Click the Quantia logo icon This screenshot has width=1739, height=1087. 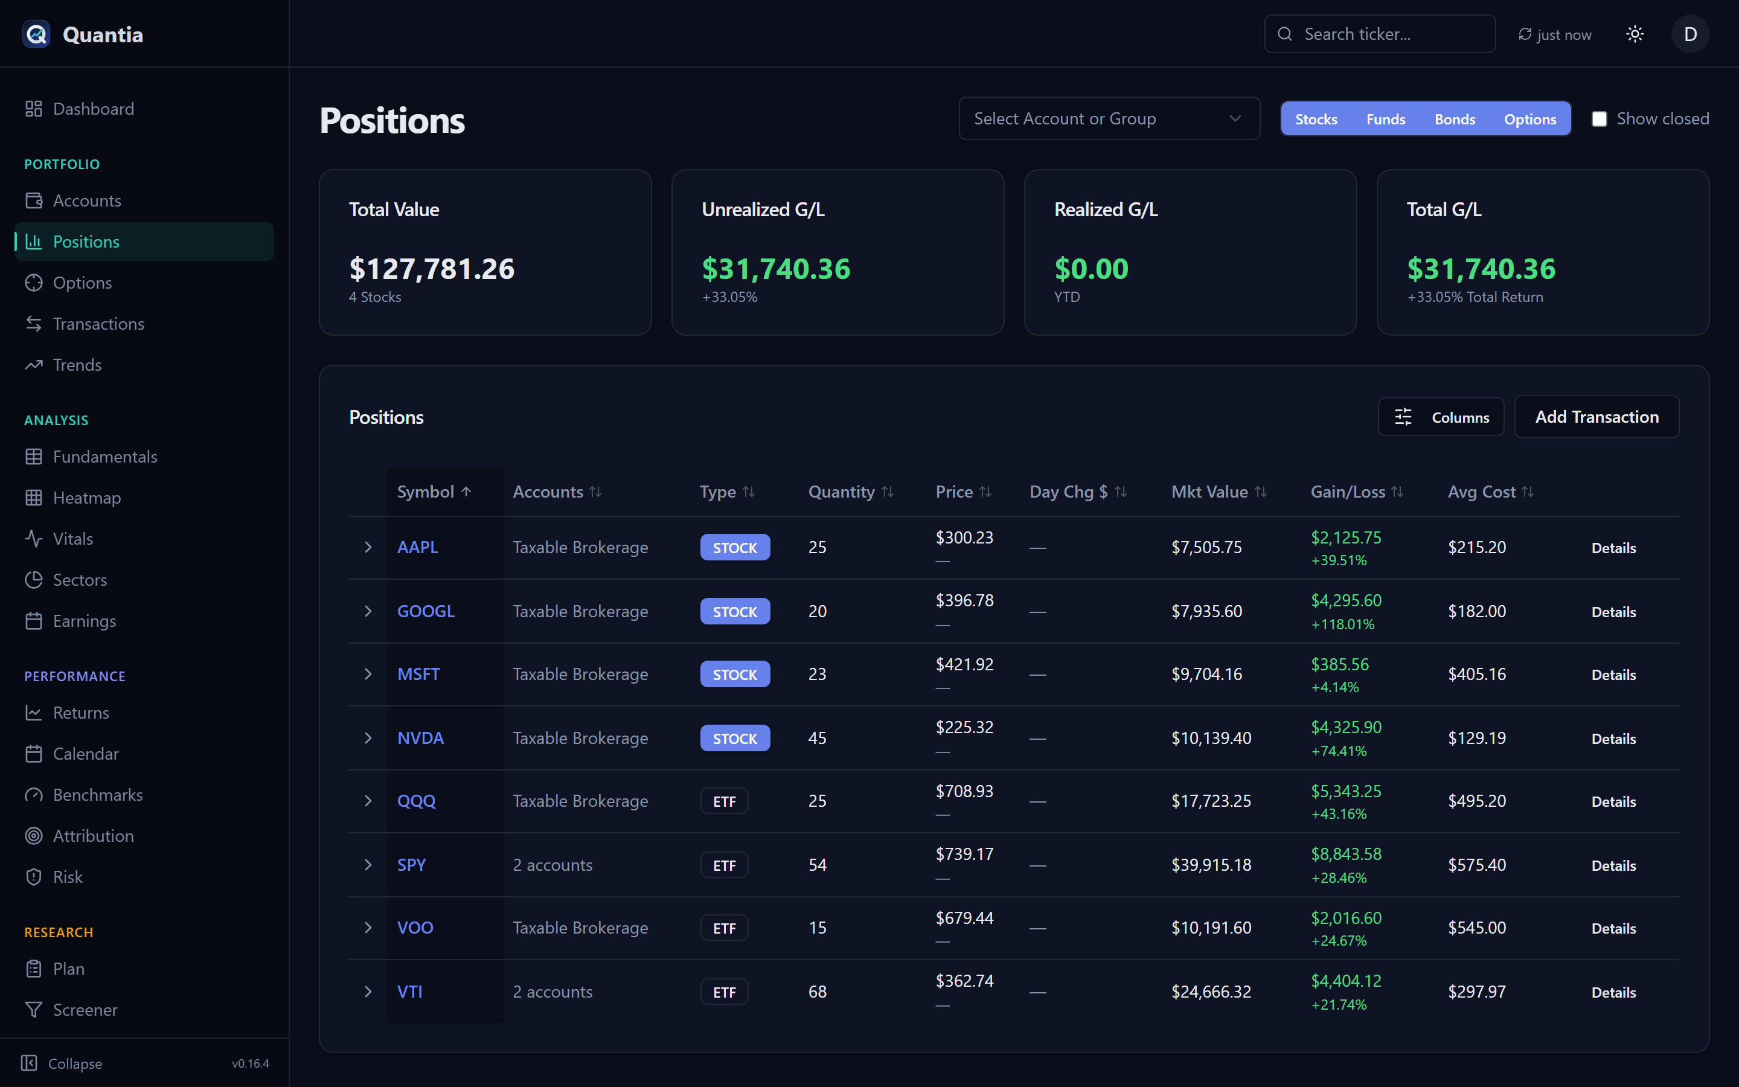point(36,34)
